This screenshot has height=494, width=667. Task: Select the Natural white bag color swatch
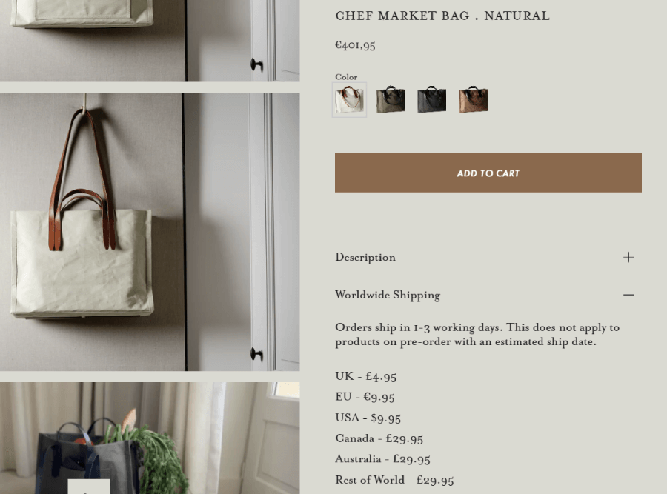(349, 100)
